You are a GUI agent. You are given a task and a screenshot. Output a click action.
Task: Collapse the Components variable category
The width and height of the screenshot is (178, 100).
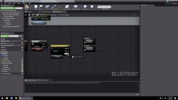tap(1, 54)
